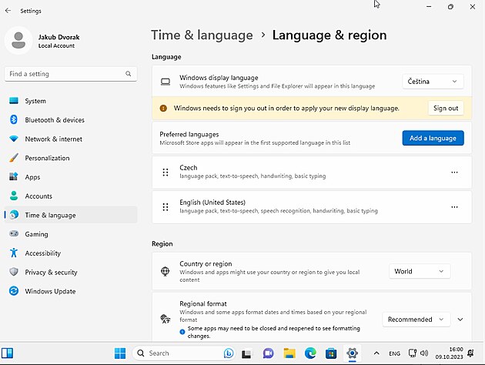Open Windows Update from the sidebar
This screenshot has width=485, height=365.
pos(50,291)
